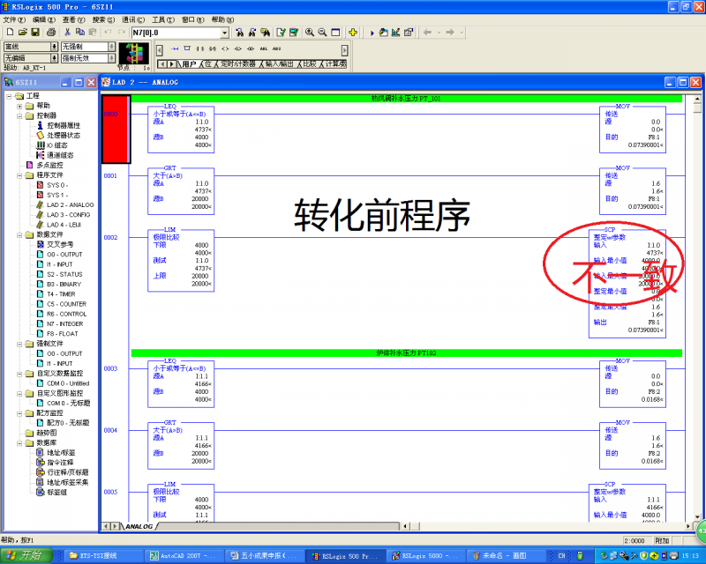Viewport: 706px width, 564px height.
Task: Open the 搜索(S) menu
Action: pos(103,19)
